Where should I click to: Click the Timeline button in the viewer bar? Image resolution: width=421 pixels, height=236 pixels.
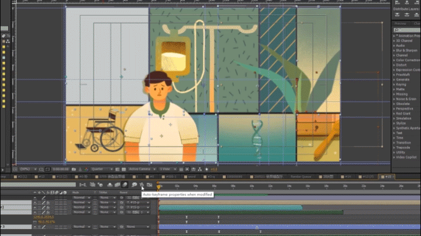(x=194, y=169)
